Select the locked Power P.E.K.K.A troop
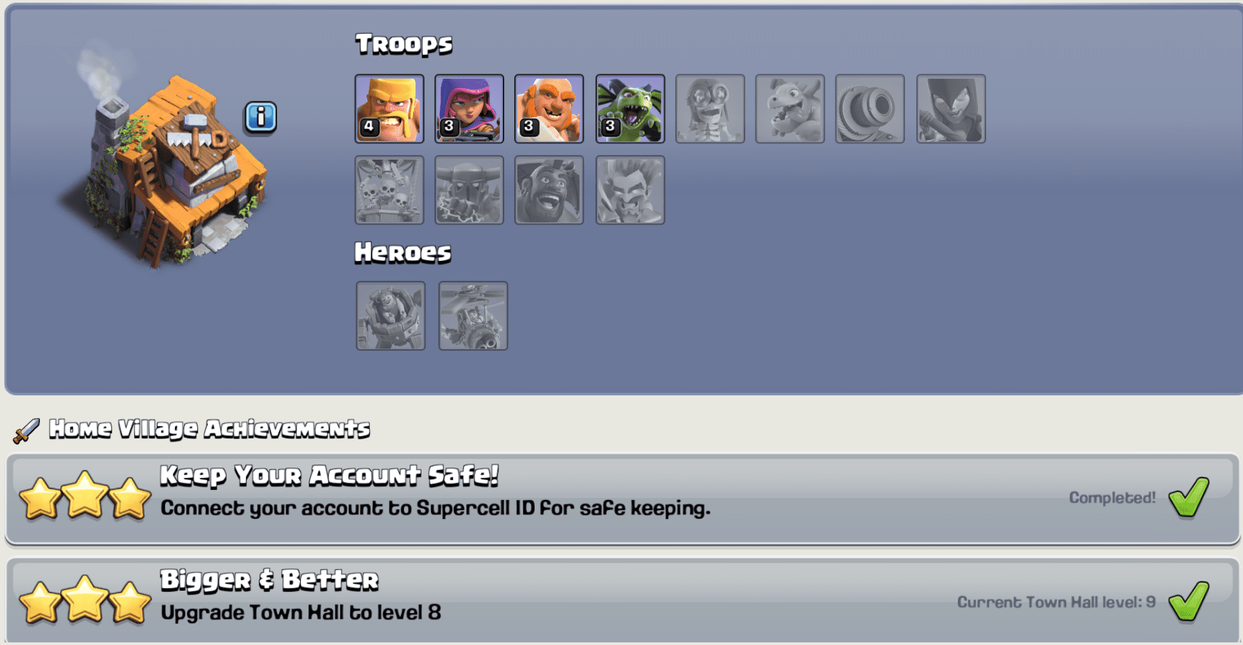Screen dimensions: 1243x645 469,190
